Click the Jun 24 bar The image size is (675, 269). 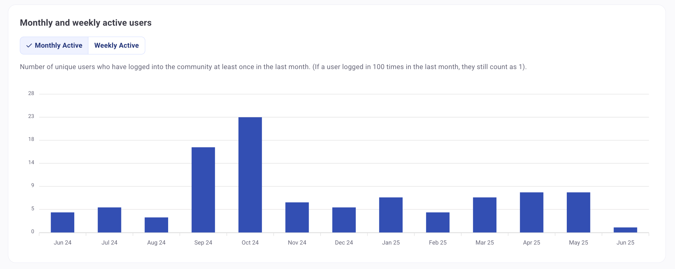tap(63, 222)
